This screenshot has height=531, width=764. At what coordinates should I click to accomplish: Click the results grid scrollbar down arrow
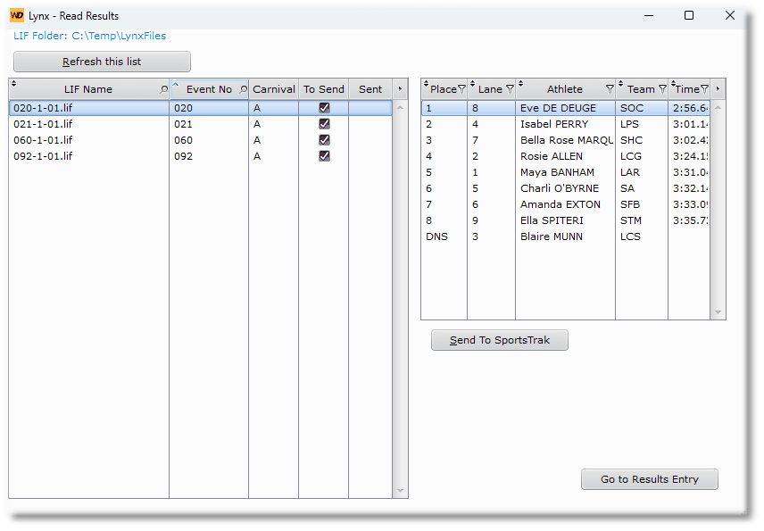point(718,311)
